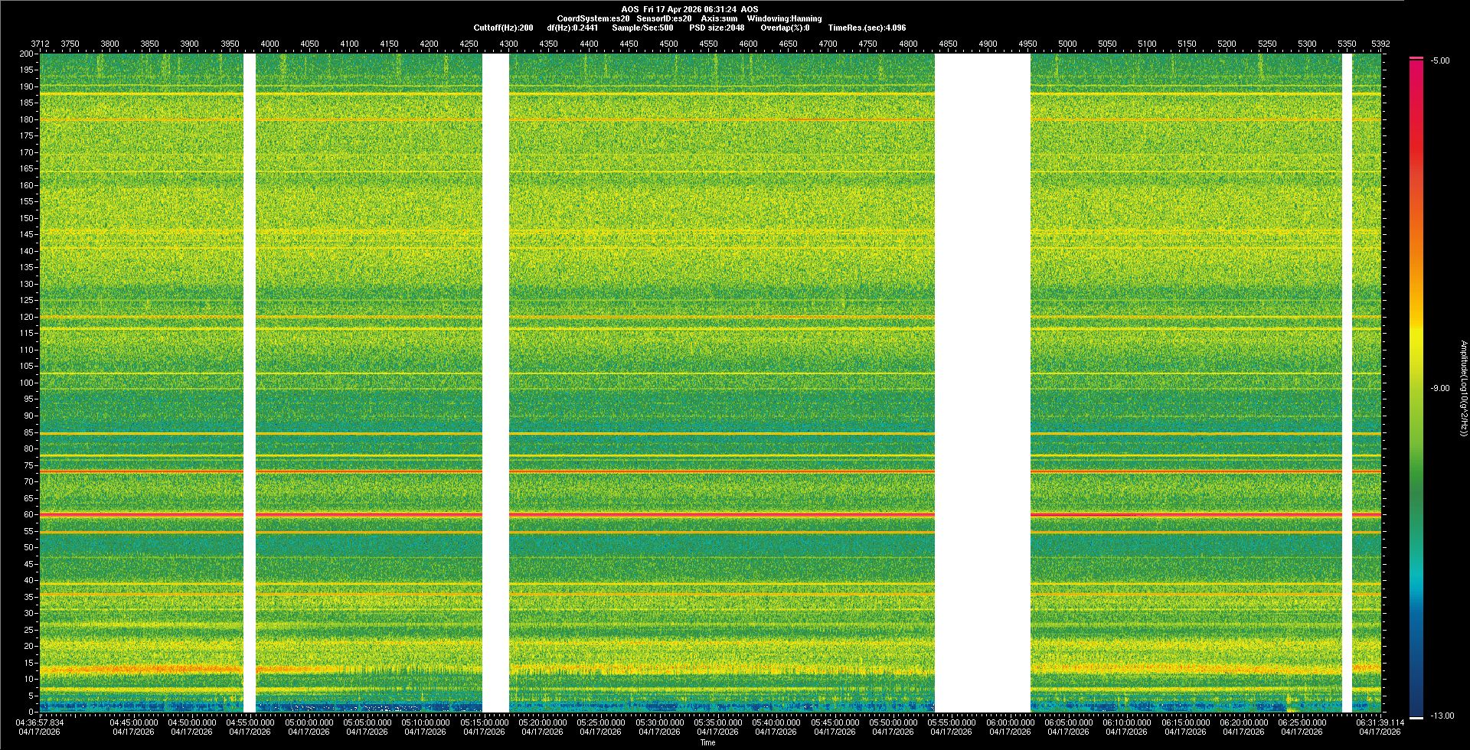This screenshot has width=1470, height=750.
Task: Click the 05:30:00.000 time axis label
Action: coord(659,722)
